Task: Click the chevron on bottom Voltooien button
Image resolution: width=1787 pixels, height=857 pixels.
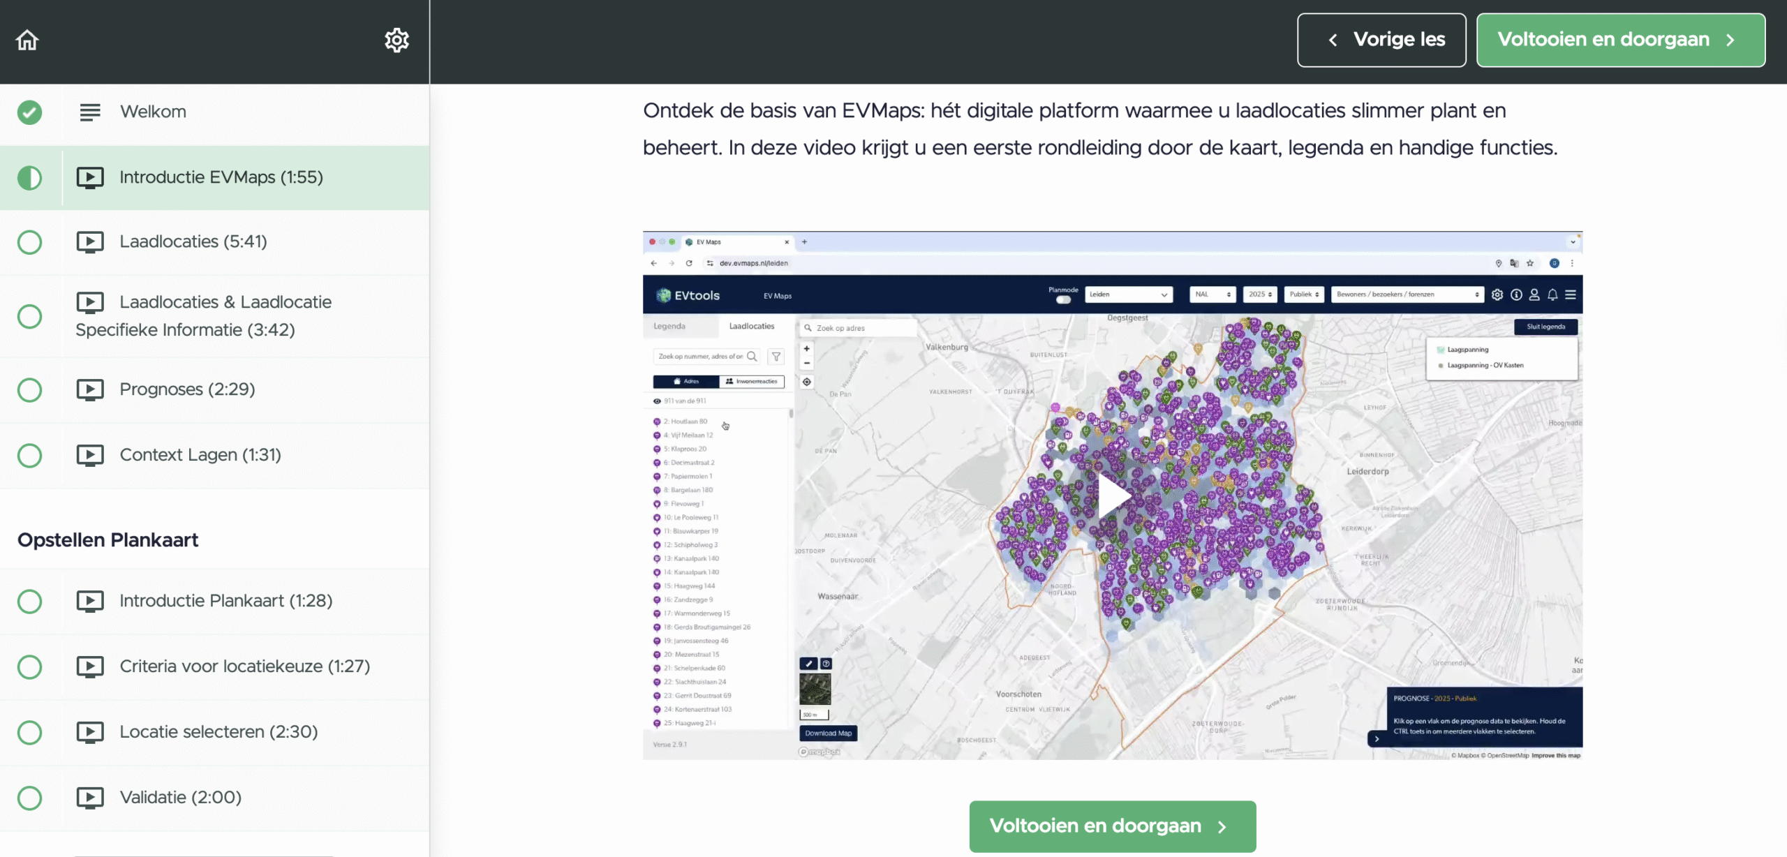Action: (x=1222, y=827)
